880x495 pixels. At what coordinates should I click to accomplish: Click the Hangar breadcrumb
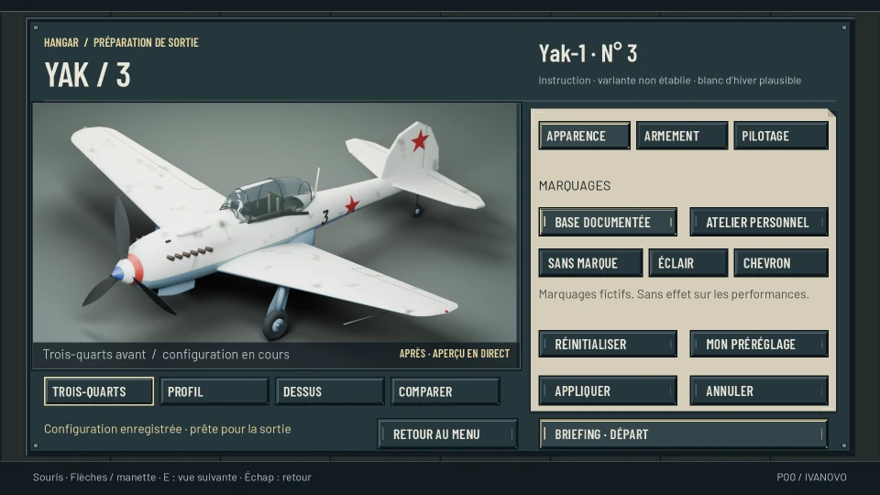61,43
